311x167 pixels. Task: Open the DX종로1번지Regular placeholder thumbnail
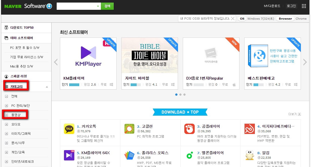[211, 55]
